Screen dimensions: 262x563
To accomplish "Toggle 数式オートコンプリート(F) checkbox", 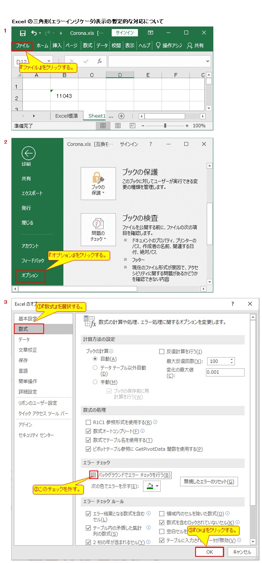I will [88, 431].
